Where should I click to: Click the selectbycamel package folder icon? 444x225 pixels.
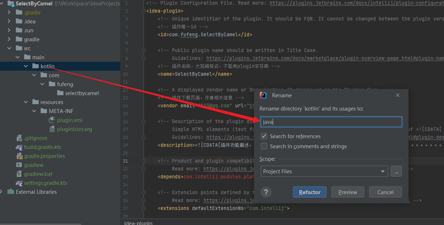(60, 93)
